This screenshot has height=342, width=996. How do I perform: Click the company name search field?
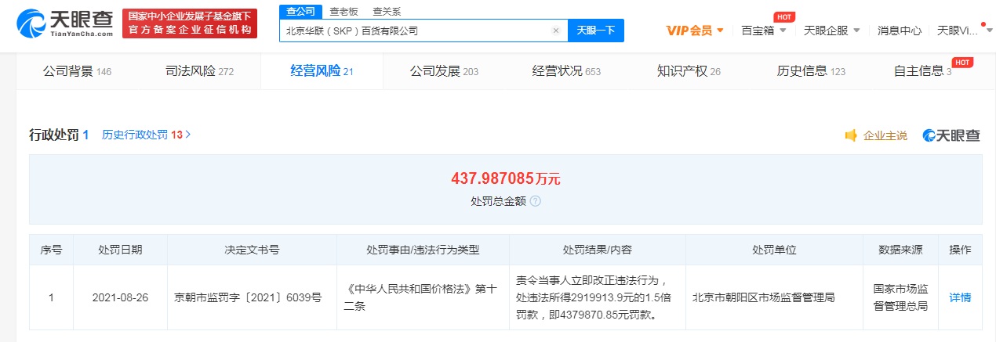pyautogui.click(x=414, y=31)
